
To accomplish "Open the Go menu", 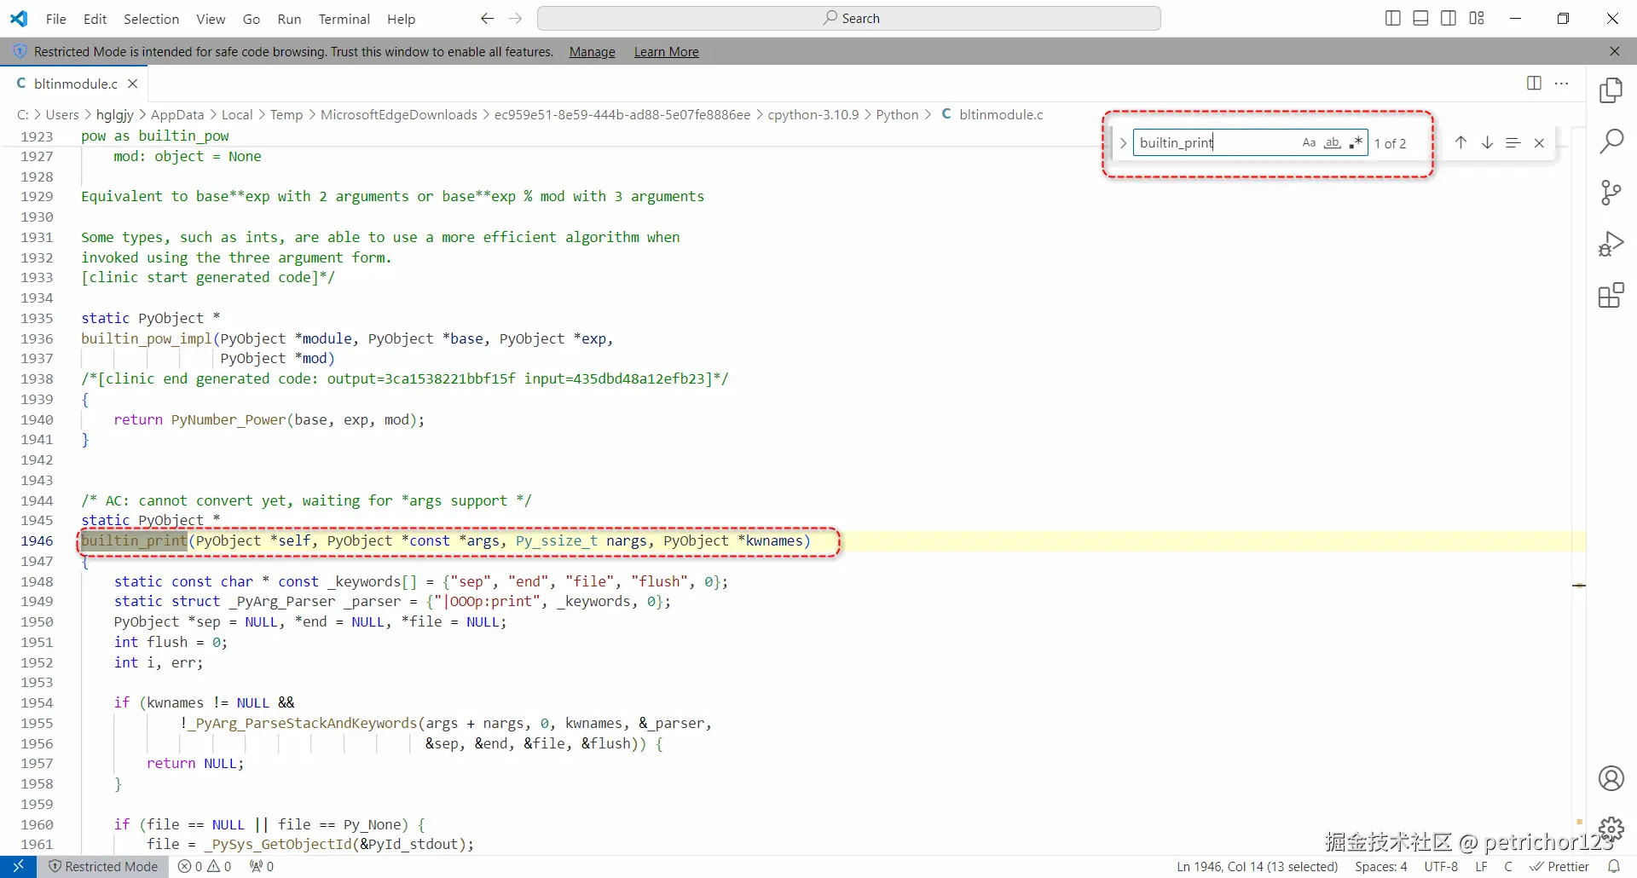I will point(252,19).
